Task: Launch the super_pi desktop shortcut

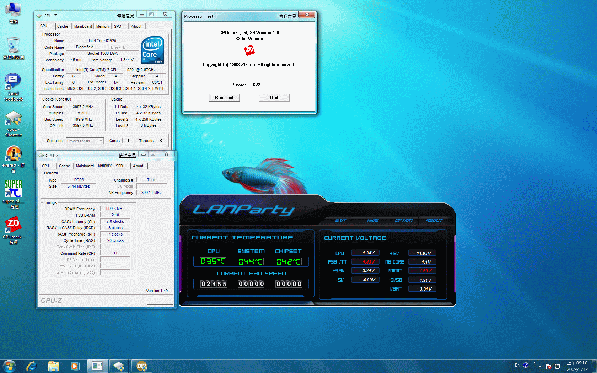Action: click(x=14, y=194)
